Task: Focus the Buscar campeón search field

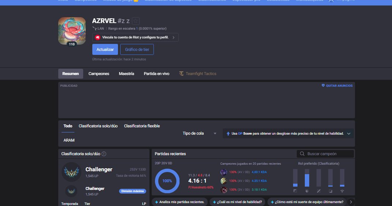Action: [325, 154]
